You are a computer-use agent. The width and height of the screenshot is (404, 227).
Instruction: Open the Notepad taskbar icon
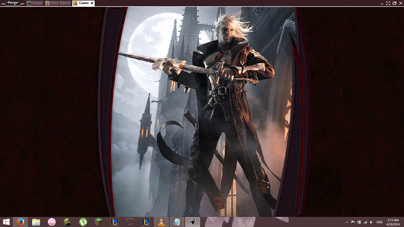177,222
